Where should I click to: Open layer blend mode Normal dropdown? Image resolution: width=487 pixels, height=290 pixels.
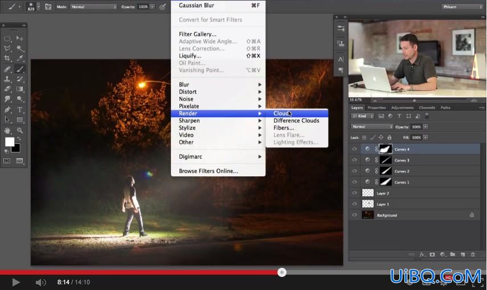click(372, 127)
